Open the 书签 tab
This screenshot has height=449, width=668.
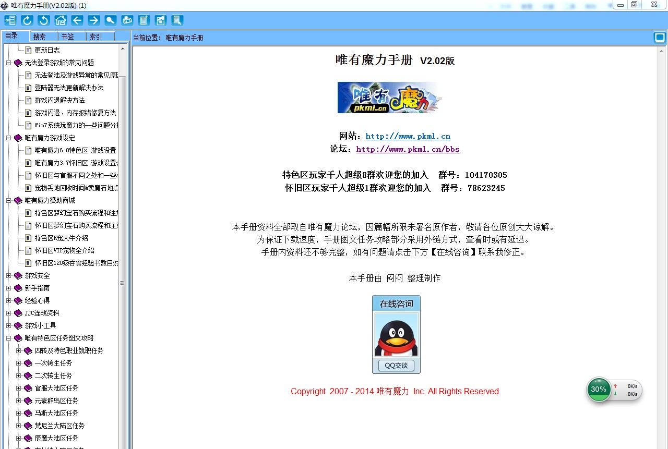point(67,37)
